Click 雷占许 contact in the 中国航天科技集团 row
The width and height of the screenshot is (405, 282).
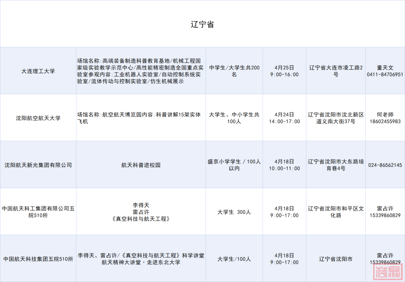pyautogui.click(x=385, y=258)
